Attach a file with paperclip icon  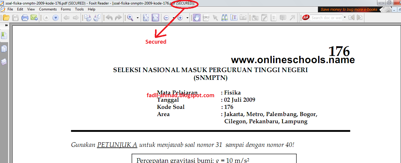(255, 18)
